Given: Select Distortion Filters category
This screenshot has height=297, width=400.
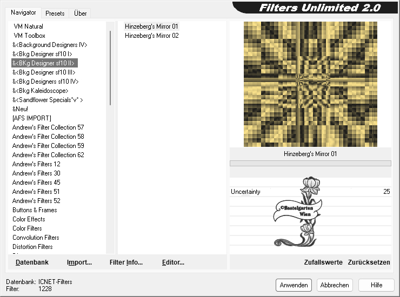Looking at the screenshot, I should click(x=32, y=247).
